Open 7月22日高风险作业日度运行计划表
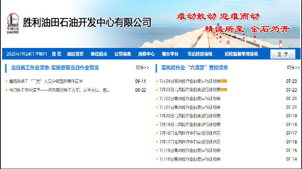The height and width of the screenshot is (169, 302). click(190, 98)
